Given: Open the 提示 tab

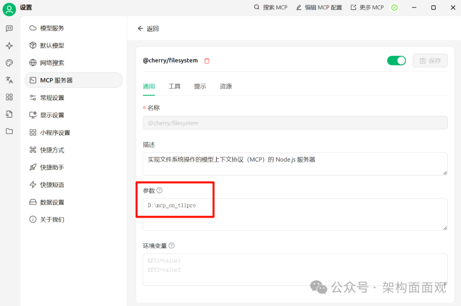Looking at the screenshot, I should (200, 86).
